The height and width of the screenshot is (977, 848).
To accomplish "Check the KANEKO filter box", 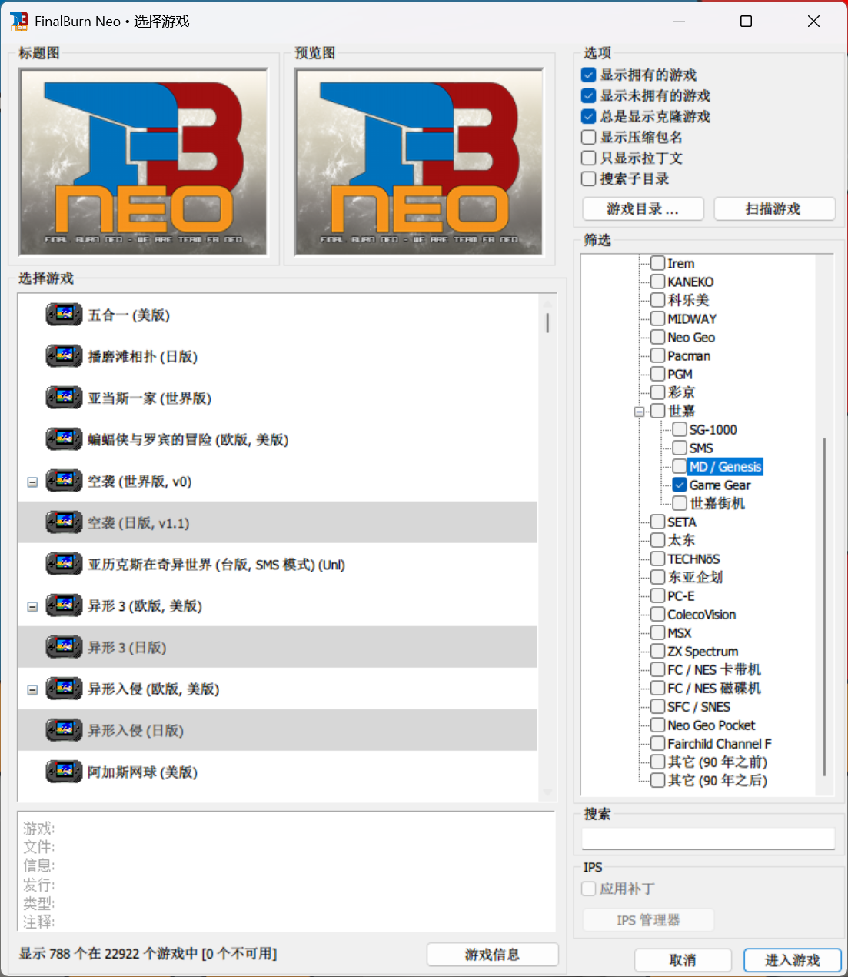I will [x=658, y=282].
